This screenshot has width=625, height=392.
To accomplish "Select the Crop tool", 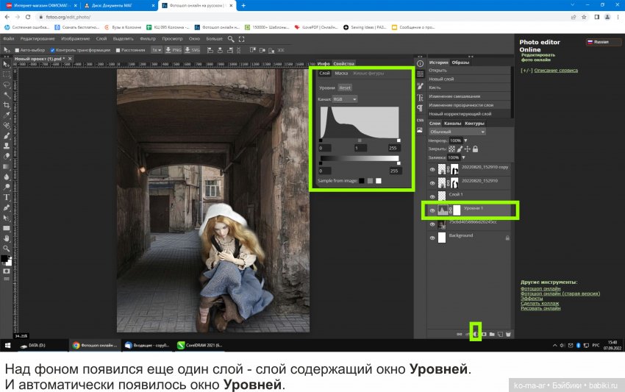I will click(x=7, y=105).
